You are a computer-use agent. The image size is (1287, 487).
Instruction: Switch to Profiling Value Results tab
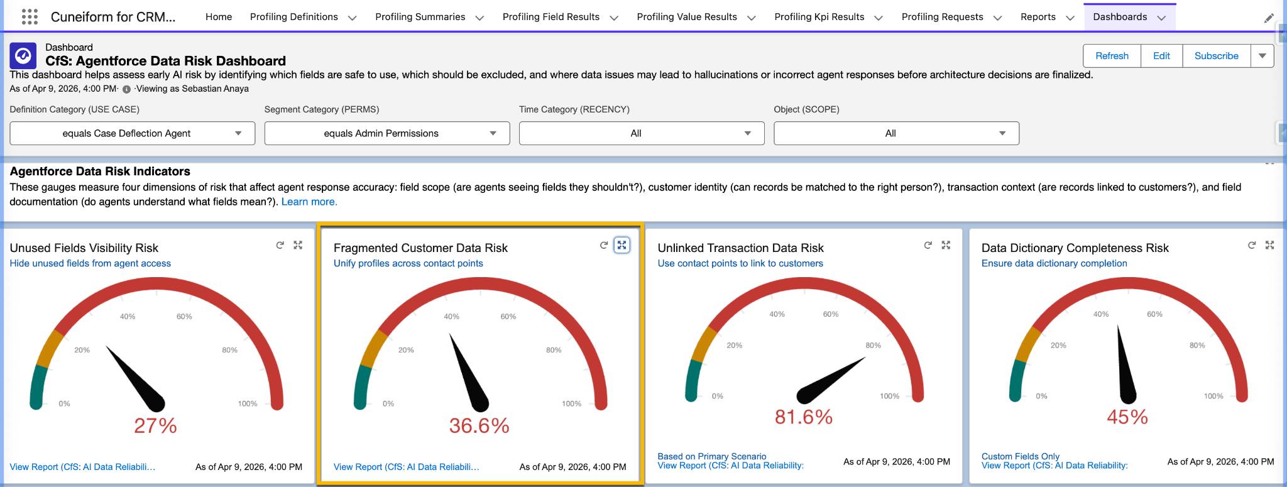pyautogui.click(x=687, y=17)
